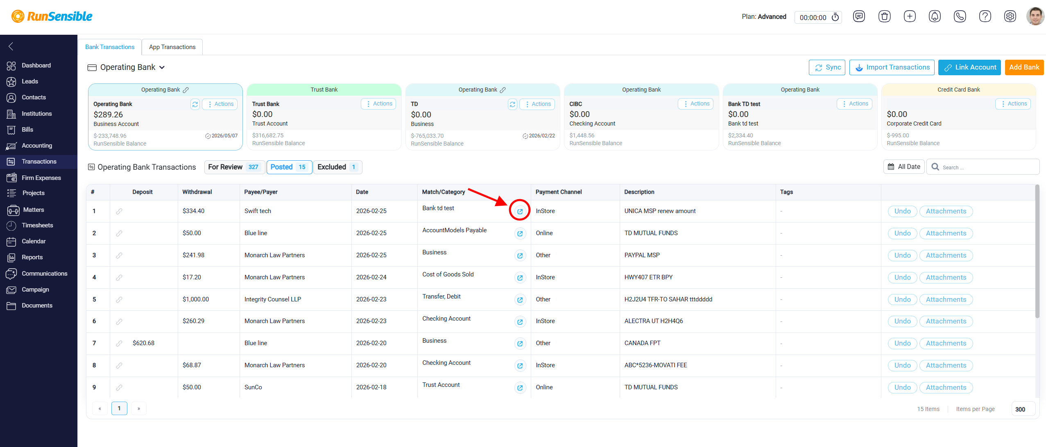The width and height of the screenshot is (1046, 447).
Task: Open the All Date filter
Action: 904,167
